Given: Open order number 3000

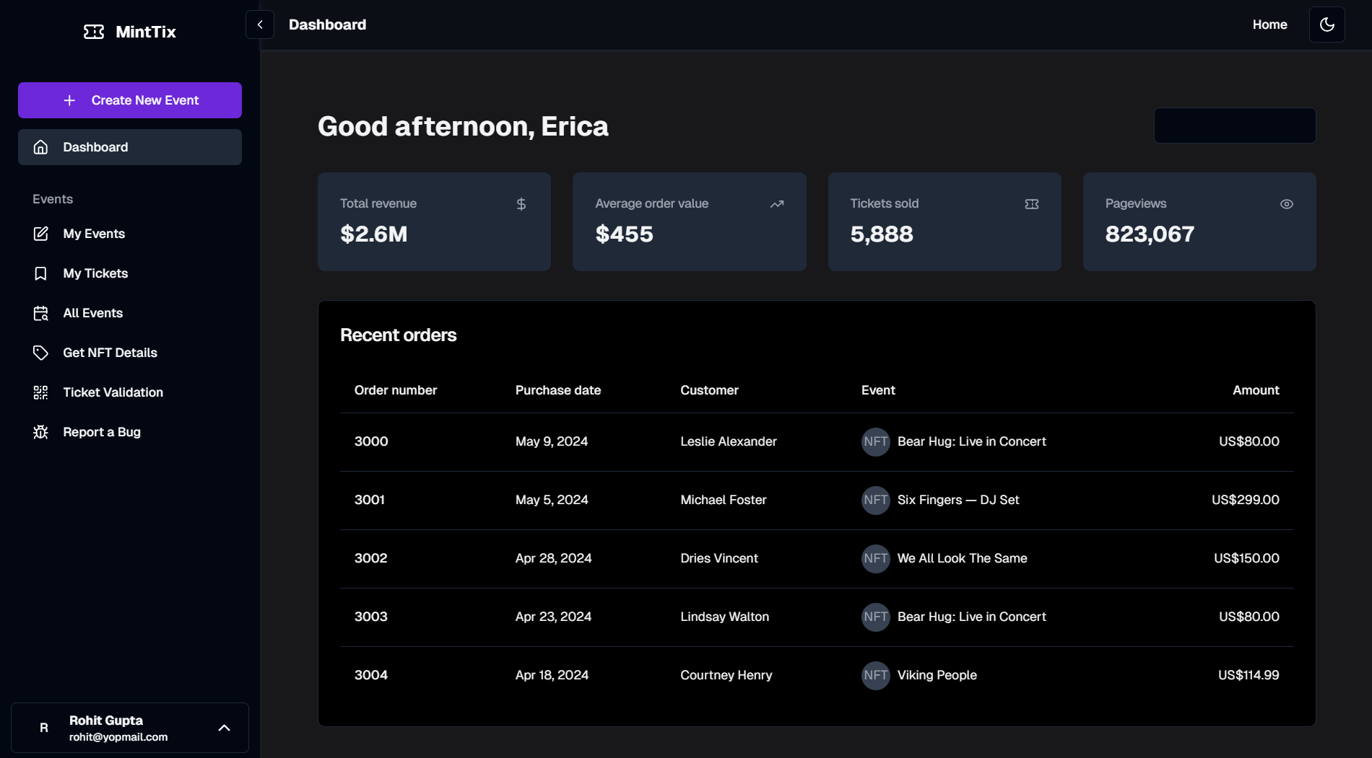Looking at the screenshot, I should click(371, 441).
